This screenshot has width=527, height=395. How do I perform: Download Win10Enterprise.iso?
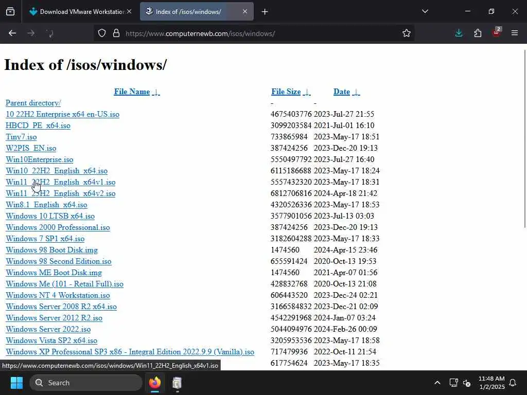pyautogui.click(x=39, y=159)
